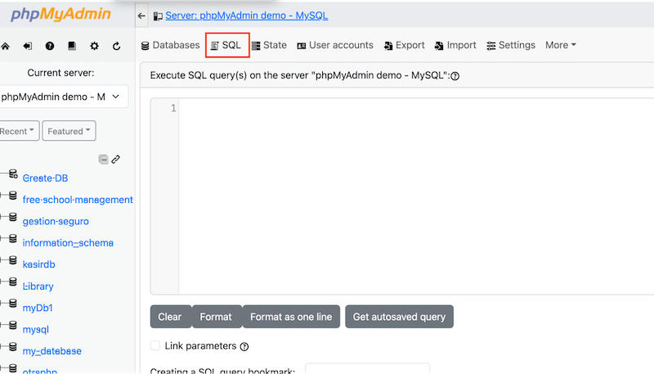
Task: Open MySQL documentation book icon
Action: [72, 46]
